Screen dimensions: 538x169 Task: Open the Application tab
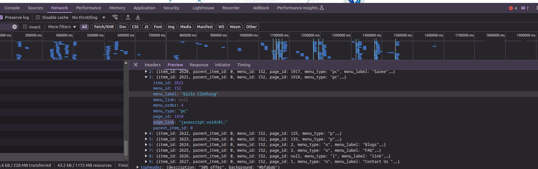coord(144,8)
